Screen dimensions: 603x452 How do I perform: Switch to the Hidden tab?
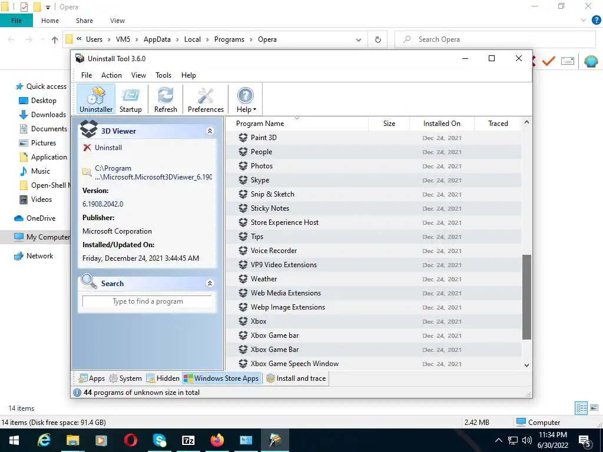(163, 378)
